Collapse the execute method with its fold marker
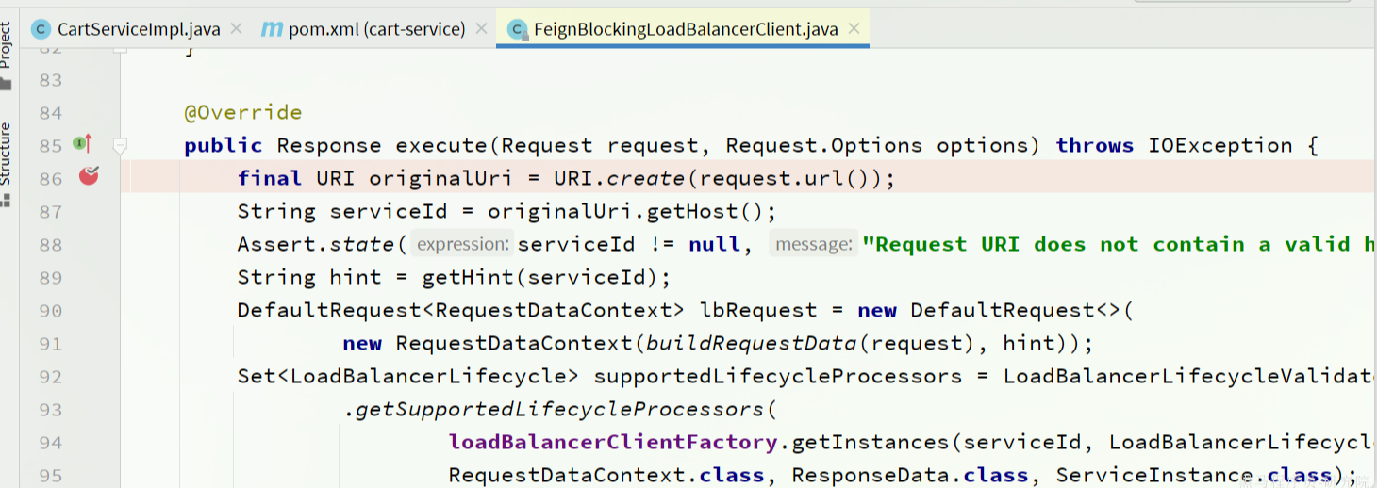Viewport: 1377px width, 488px height. pos(120,146)
